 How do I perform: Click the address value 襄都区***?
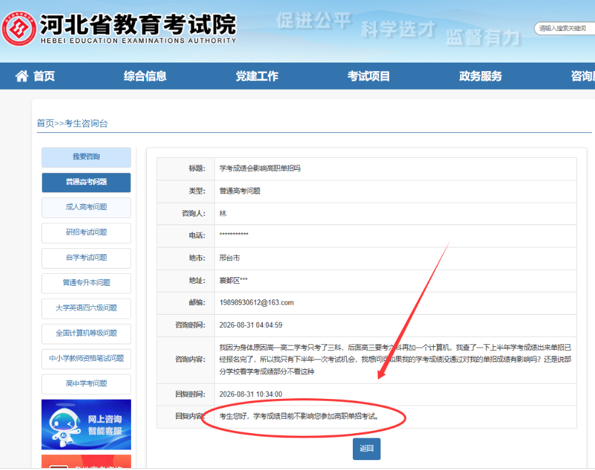pos(234,280)
